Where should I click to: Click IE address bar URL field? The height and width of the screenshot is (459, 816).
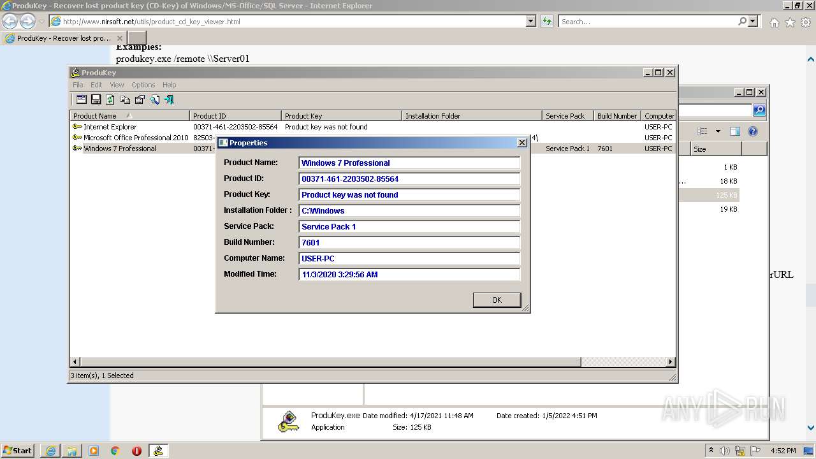coord(293,21)
